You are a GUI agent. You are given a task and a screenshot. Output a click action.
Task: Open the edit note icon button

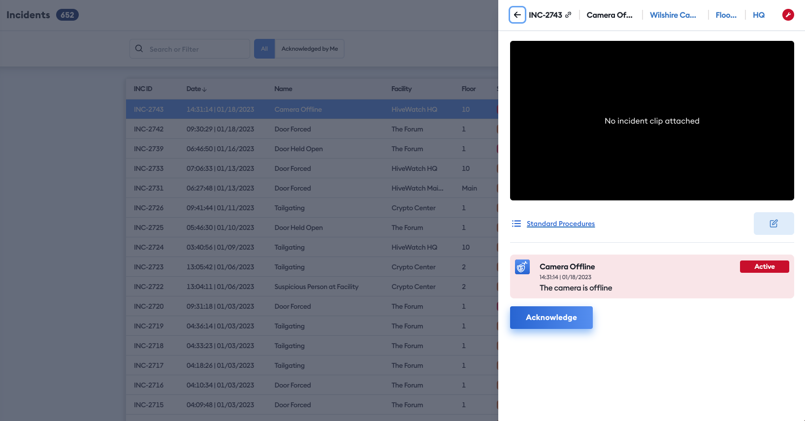(x=773, y=224)
